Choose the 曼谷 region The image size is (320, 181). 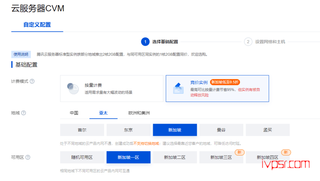221,130
